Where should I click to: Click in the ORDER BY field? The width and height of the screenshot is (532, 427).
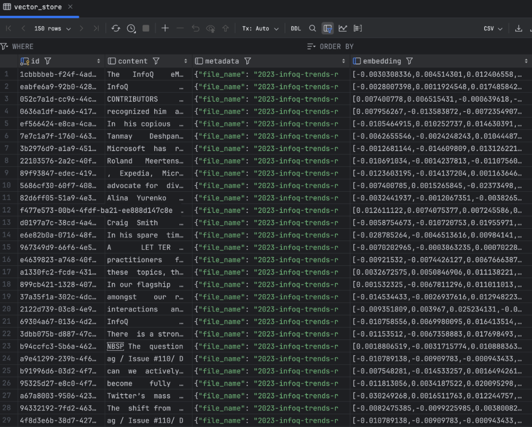[x=419, y=46]
